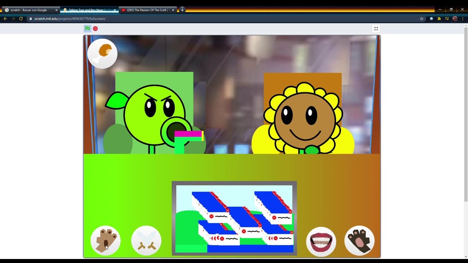Click the black paw button
The height and width of the screenshot is (263, 468).
click(x=359, y=240)
